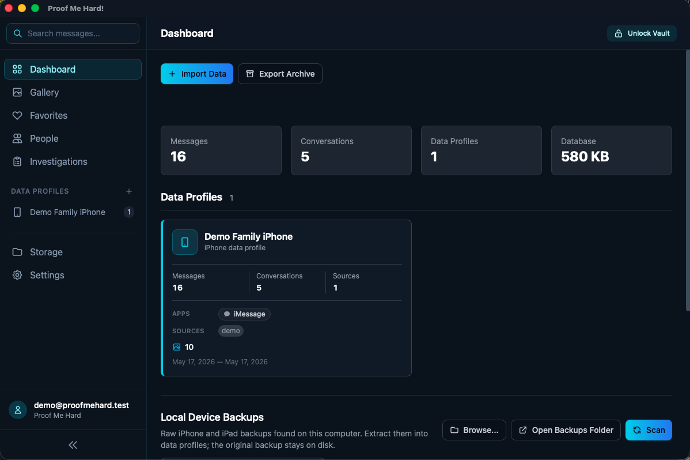Image resolution: width=690 pixels, height=460 pixels.
Task: Select Demo Family iPhone in sidebar profiles
Action: coord(73,212)
